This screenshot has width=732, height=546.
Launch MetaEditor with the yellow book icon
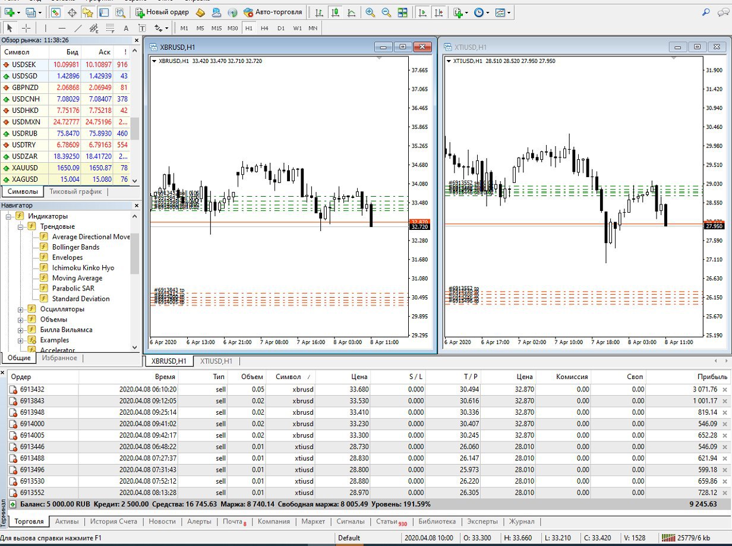200,12
